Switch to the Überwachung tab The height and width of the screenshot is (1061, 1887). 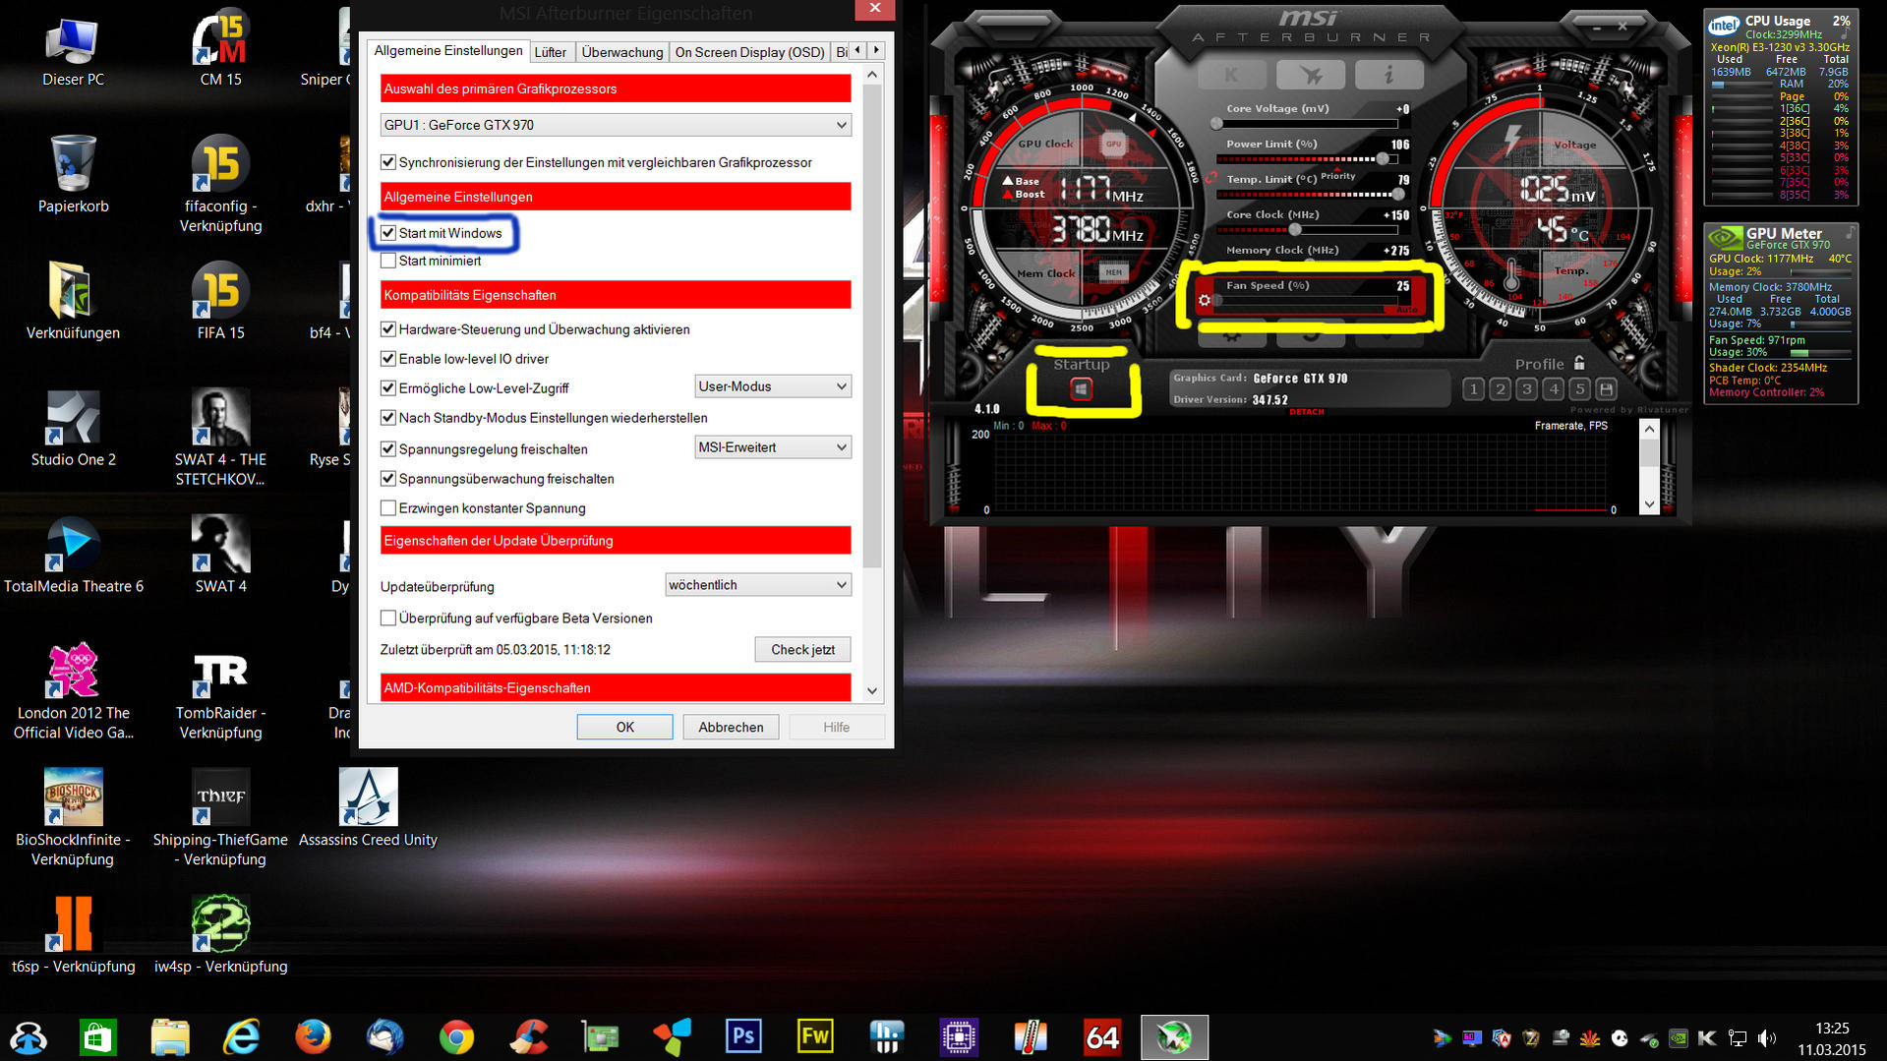[x=621, y=52]
